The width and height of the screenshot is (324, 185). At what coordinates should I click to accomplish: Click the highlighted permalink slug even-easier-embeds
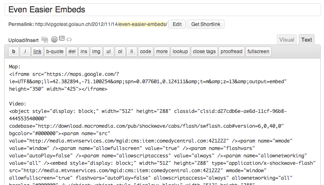(143, 24)
